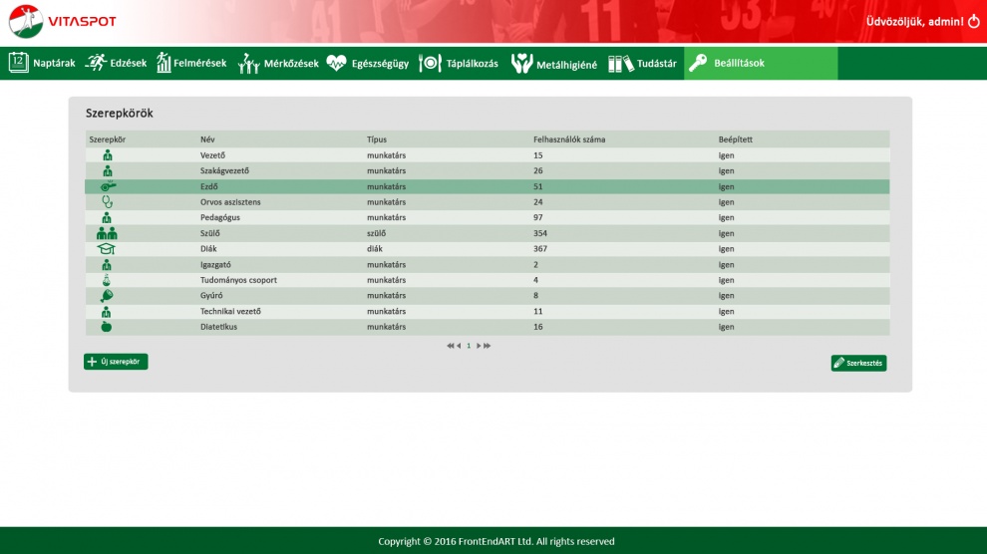Open the Egészségügy menu item

tap(368, 63)
